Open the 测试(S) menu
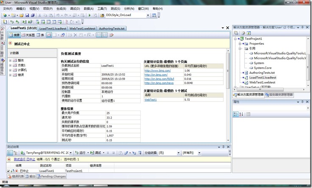Viewport: 312px width, 188px height. pos(115,9)
